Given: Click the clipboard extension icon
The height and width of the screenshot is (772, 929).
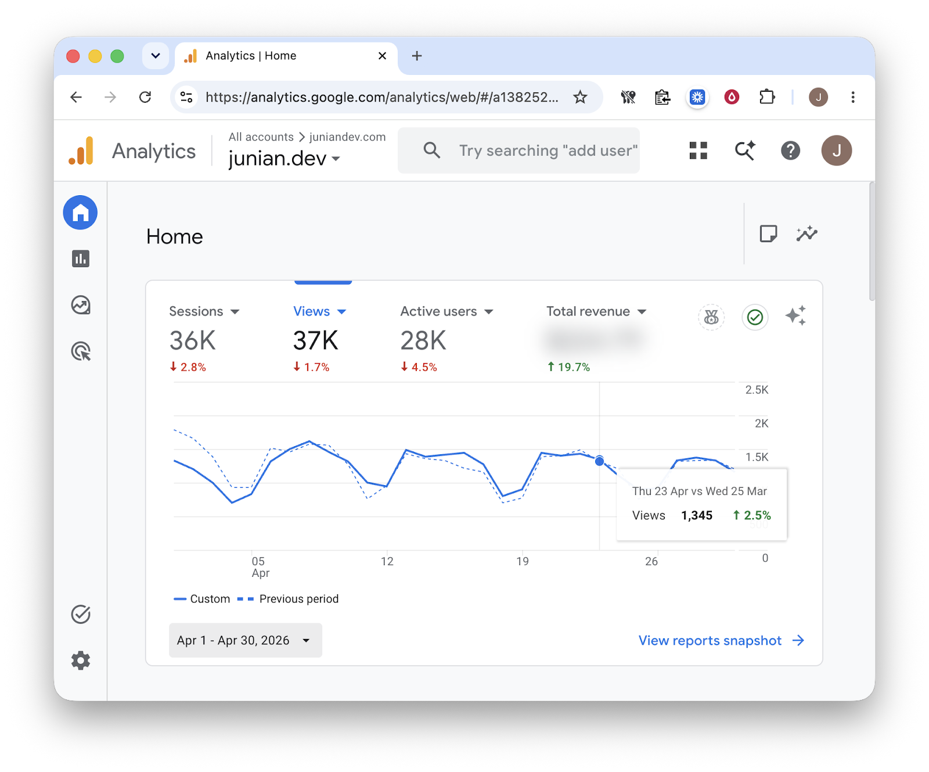Looking at the screenshot, I should tap(662, 97).
